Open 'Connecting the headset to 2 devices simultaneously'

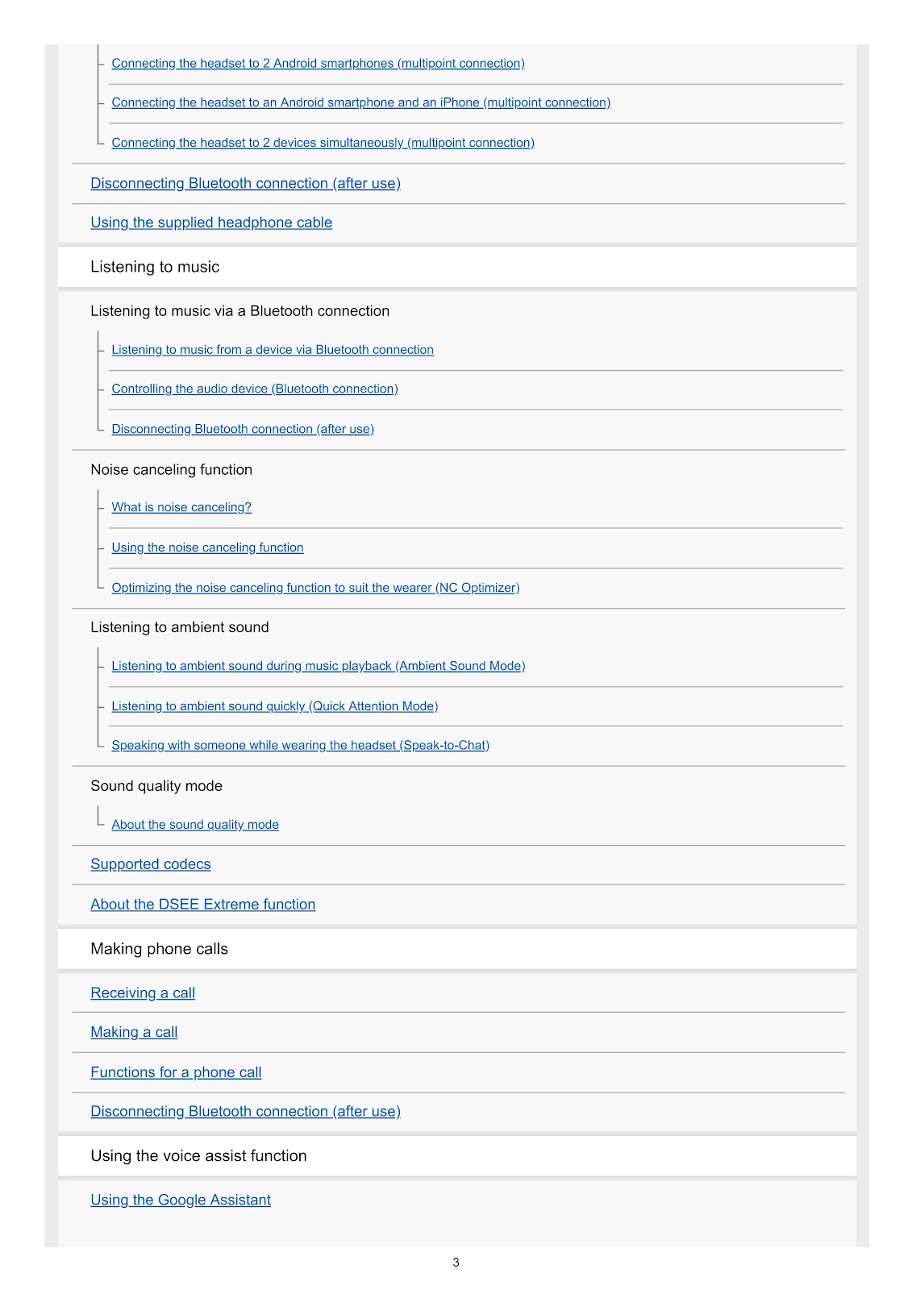pyautogui.click(x=323, y=143)
